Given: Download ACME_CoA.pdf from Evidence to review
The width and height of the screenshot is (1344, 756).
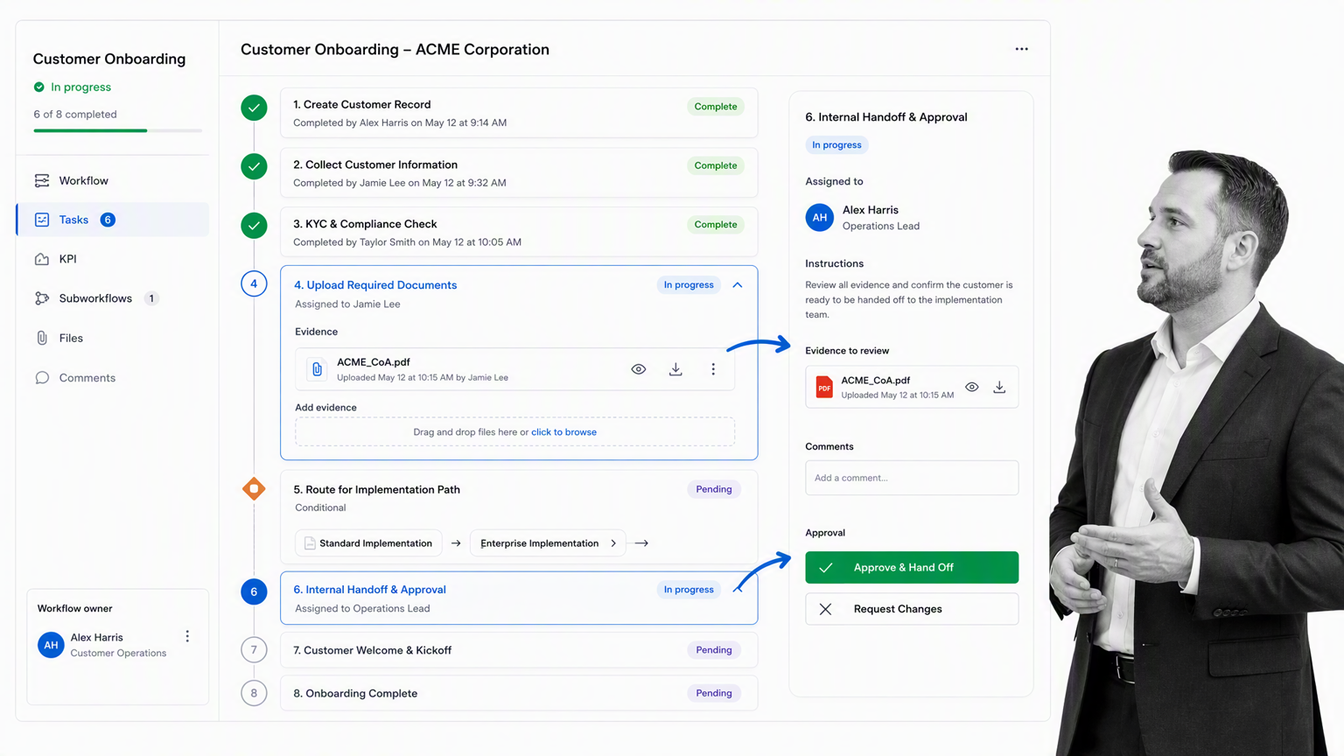Looking at the screenshot, I should click(x=999, y=387).
